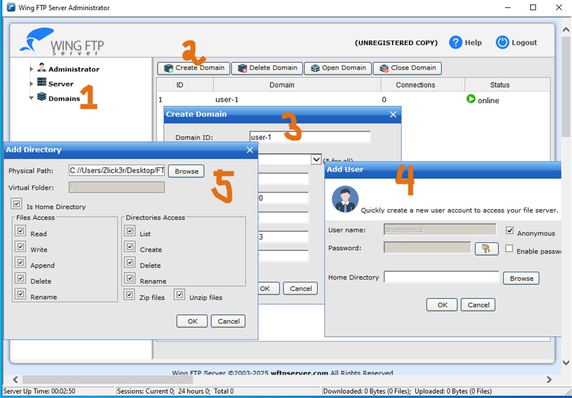Close the Add Directory dialog
Image resolution: width=572 pixels, height=398 pixels.
pos(249,150)
